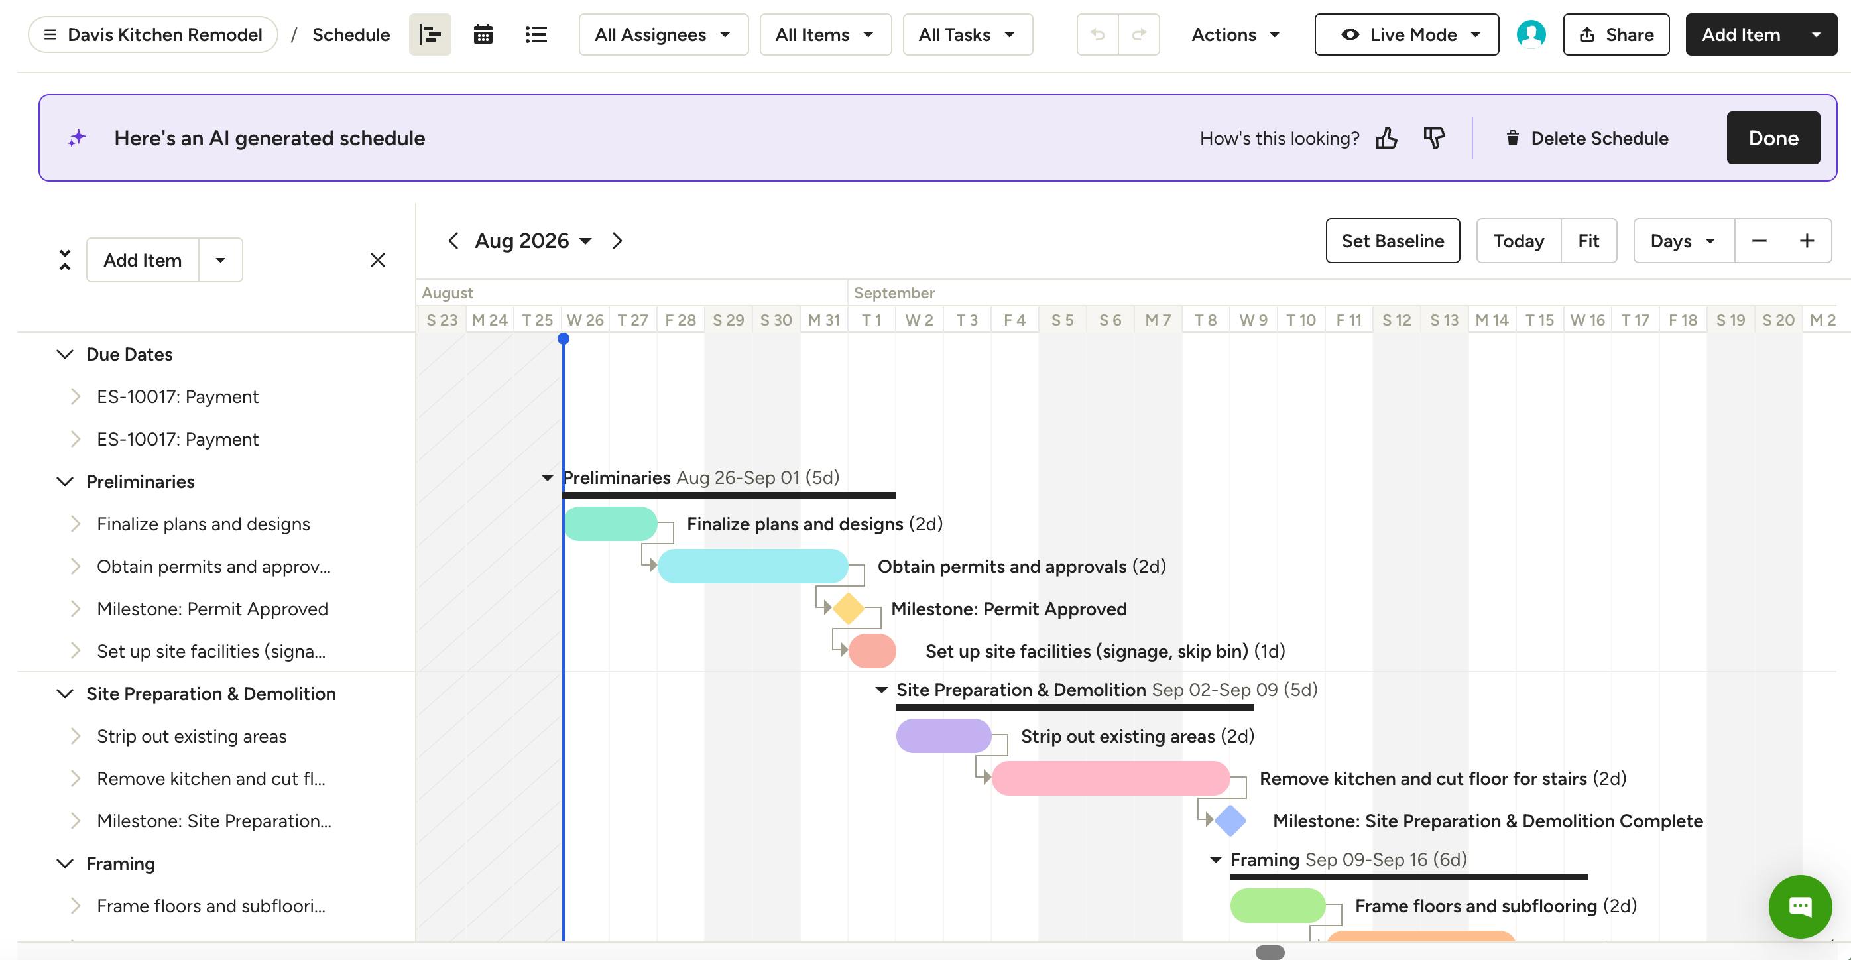Click the yellow Permit Approved milestone diamond
1851x960 pixels.
point(849,609)
